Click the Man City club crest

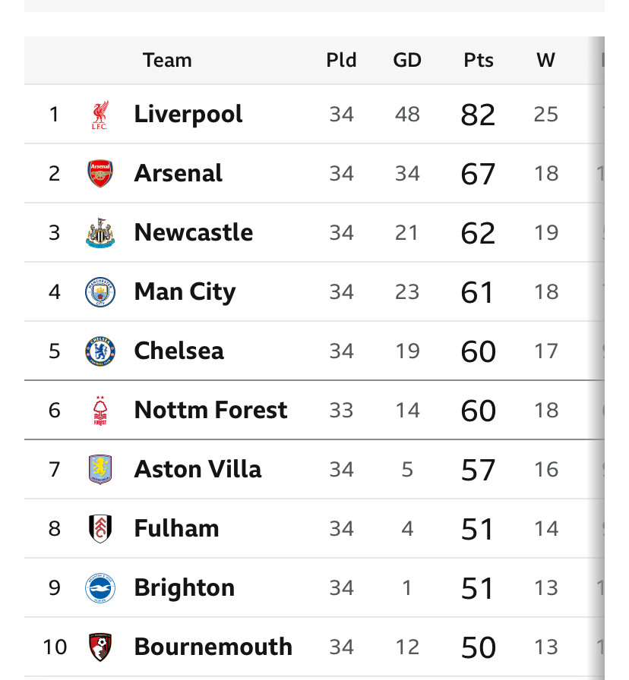click(x=100, y=292)
